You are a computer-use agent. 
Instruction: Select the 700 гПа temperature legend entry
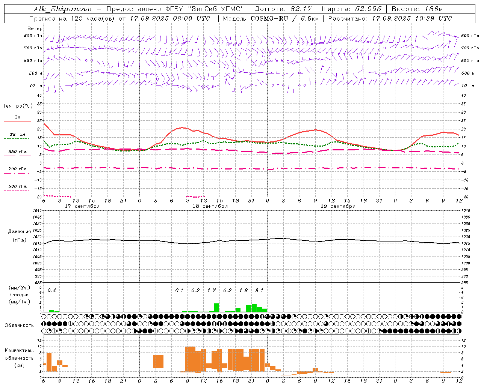coord(17,170)
